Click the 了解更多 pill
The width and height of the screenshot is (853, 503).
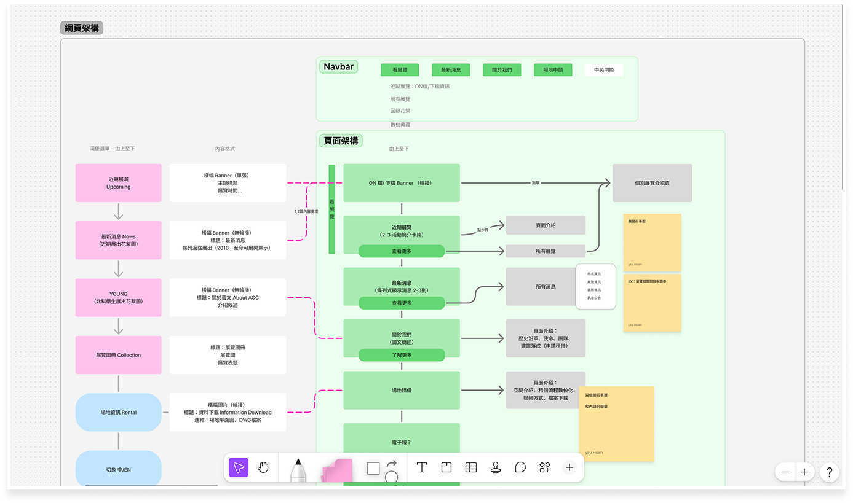coord(402,355)
